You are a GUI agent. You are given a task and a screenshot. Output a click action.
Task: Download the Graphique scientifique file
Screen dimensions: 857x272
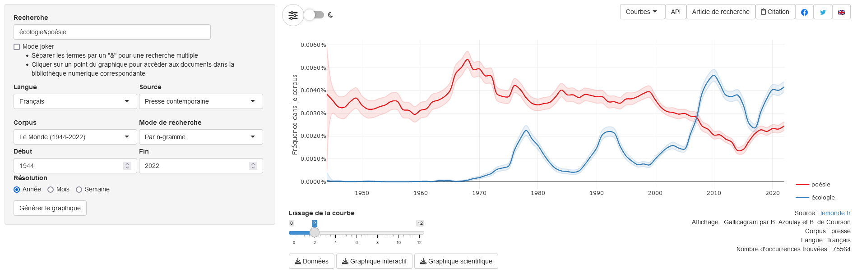click(x=456, y=261)
